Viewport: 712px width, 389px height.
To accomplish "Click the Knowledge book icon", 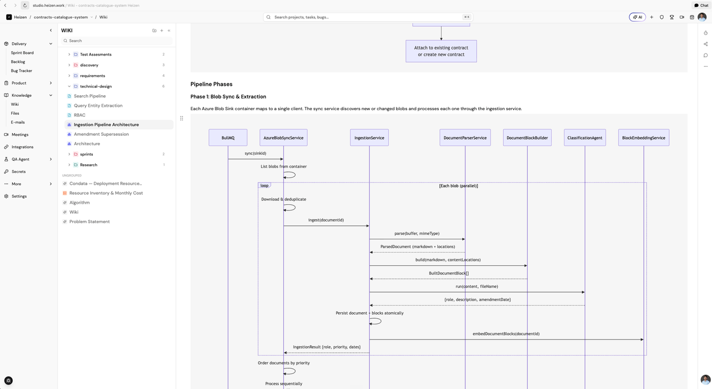I will [x=6, y=95].
